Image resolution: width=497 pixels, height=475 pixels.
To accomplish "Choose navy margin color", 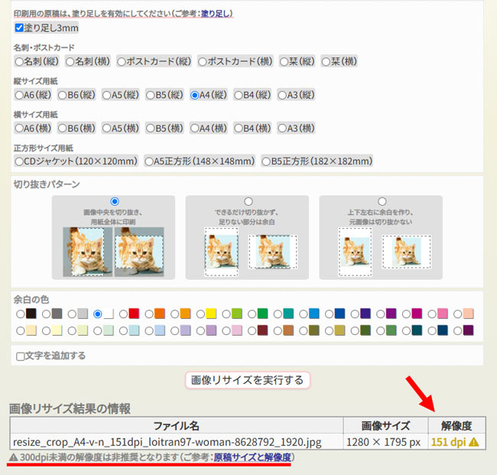I will pos(432,331).
